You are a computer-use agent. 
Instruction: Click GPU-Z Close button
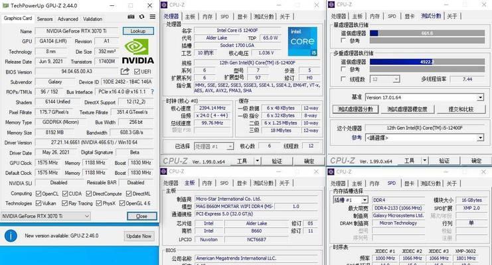[142, 216]
